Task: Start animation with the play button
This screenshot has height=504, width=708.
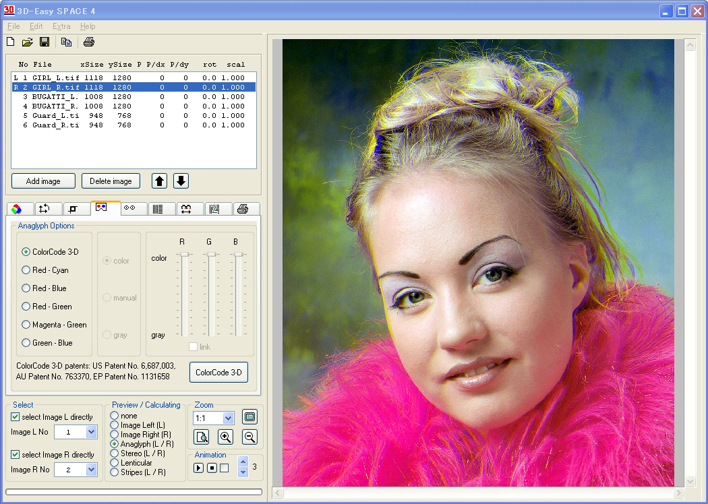Action: pos(199,468)
